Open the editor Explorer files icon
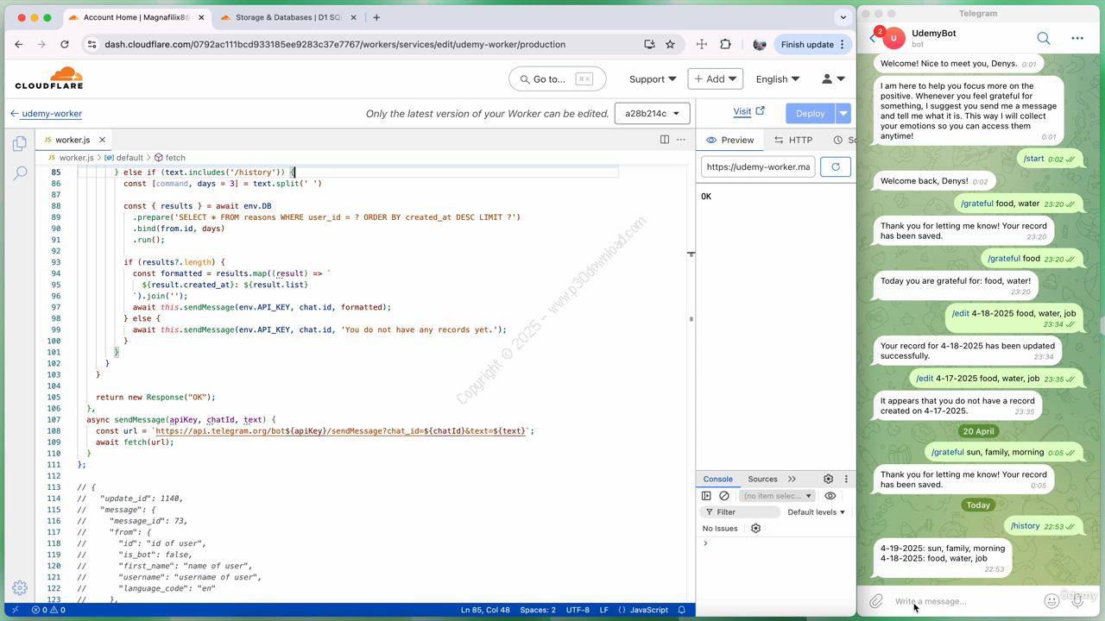Image resolution: width=1105 pixels, height=621 pixels. coord(19,144)
